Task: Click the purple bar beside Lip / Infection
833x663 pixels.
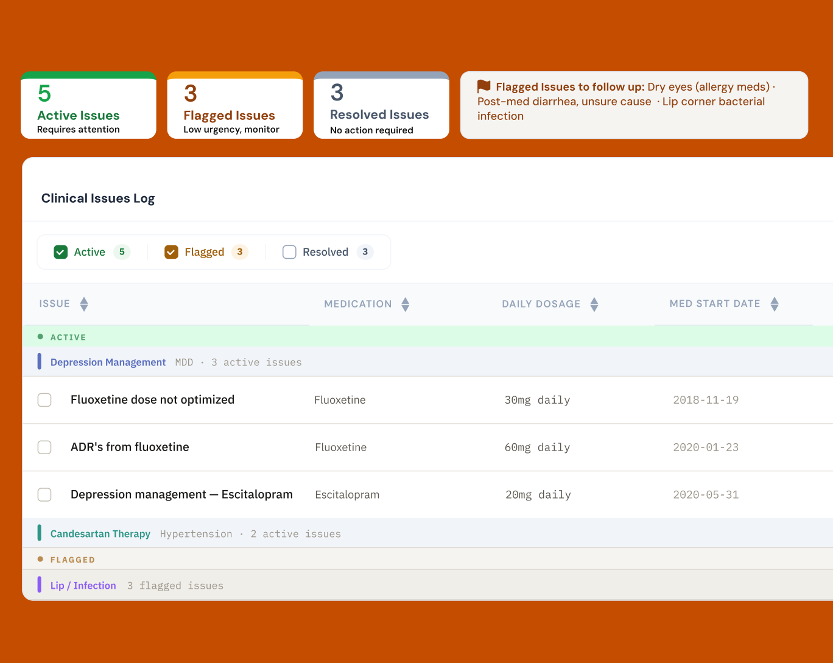Action: [x=40, y=584]
